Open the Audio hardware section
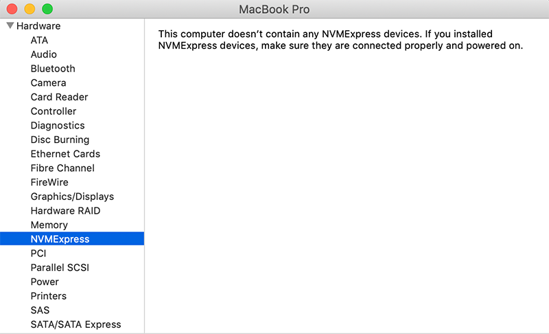 tap(43, 54)
